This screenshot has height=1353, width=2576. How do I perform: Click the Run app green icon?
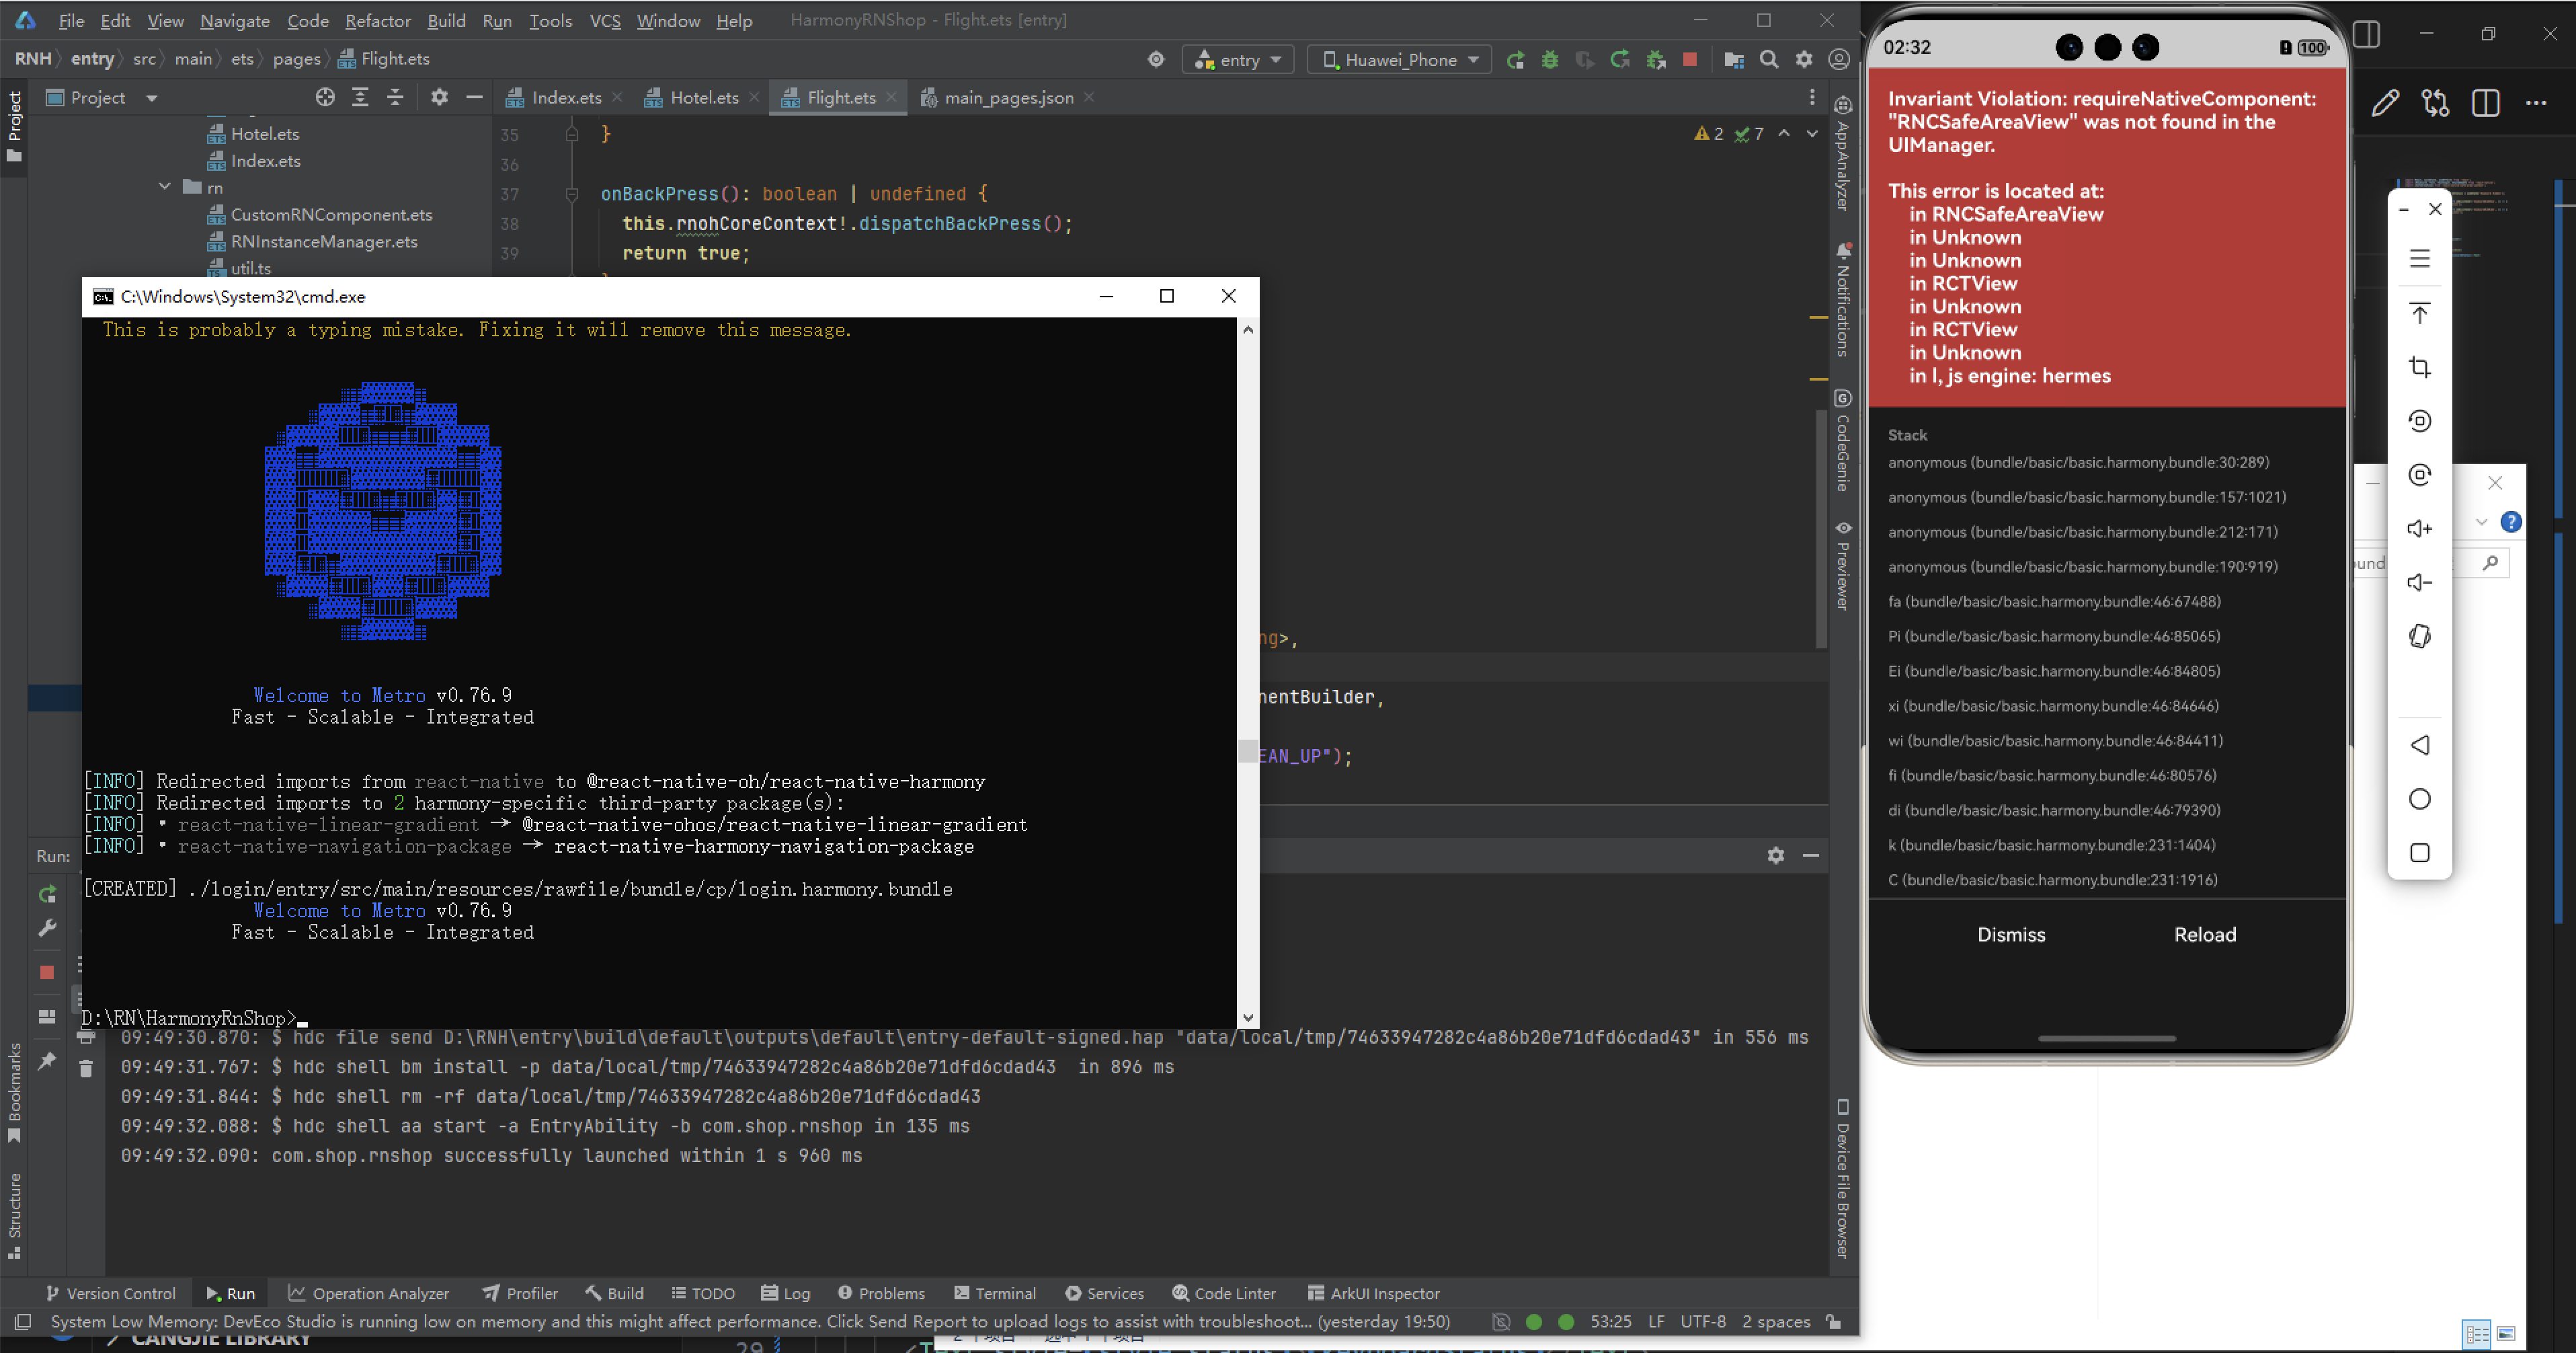(1516, 60)
